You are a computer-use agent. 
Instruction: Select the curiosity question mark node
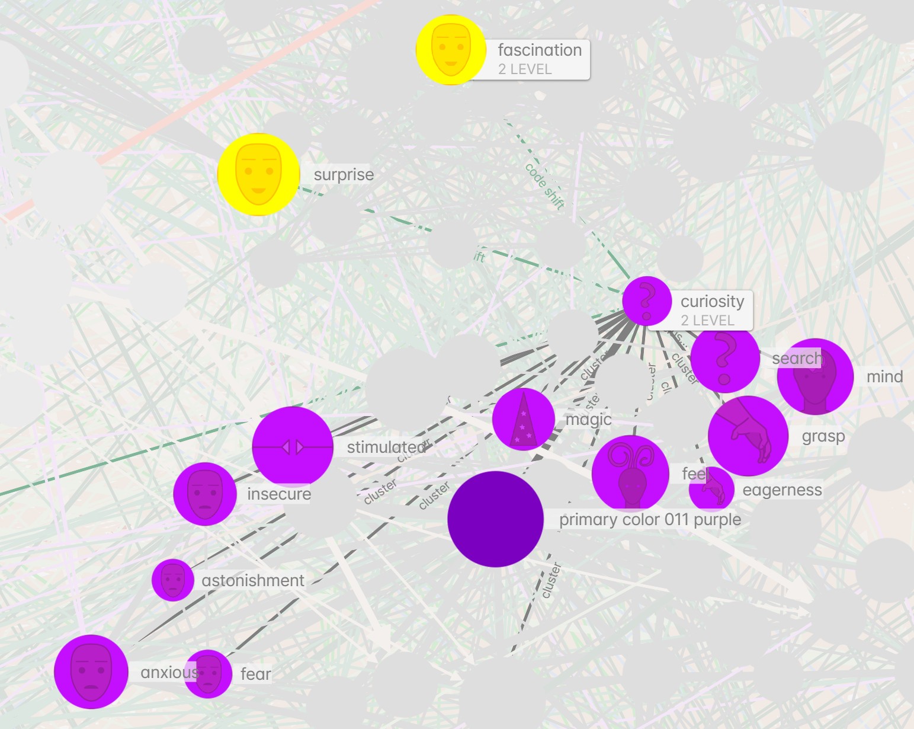[x=647, y=301]
